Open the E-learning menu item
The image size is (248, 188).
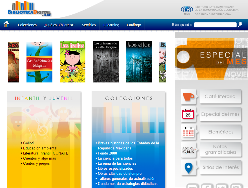click(111, 25)
